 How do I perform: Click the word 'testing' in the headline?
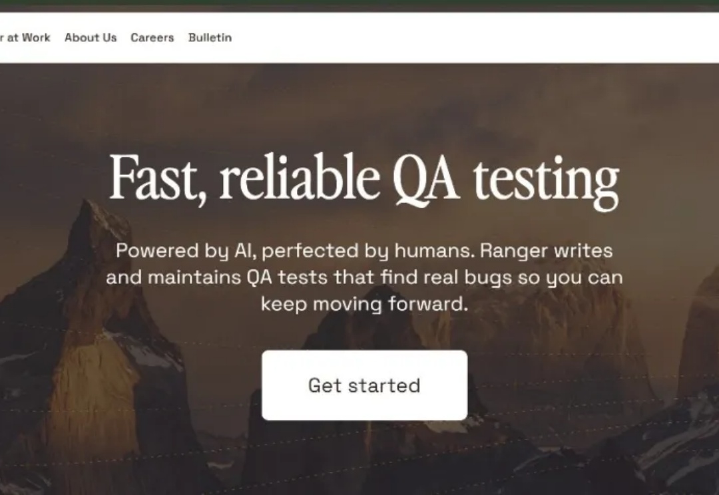click(546, 178)
